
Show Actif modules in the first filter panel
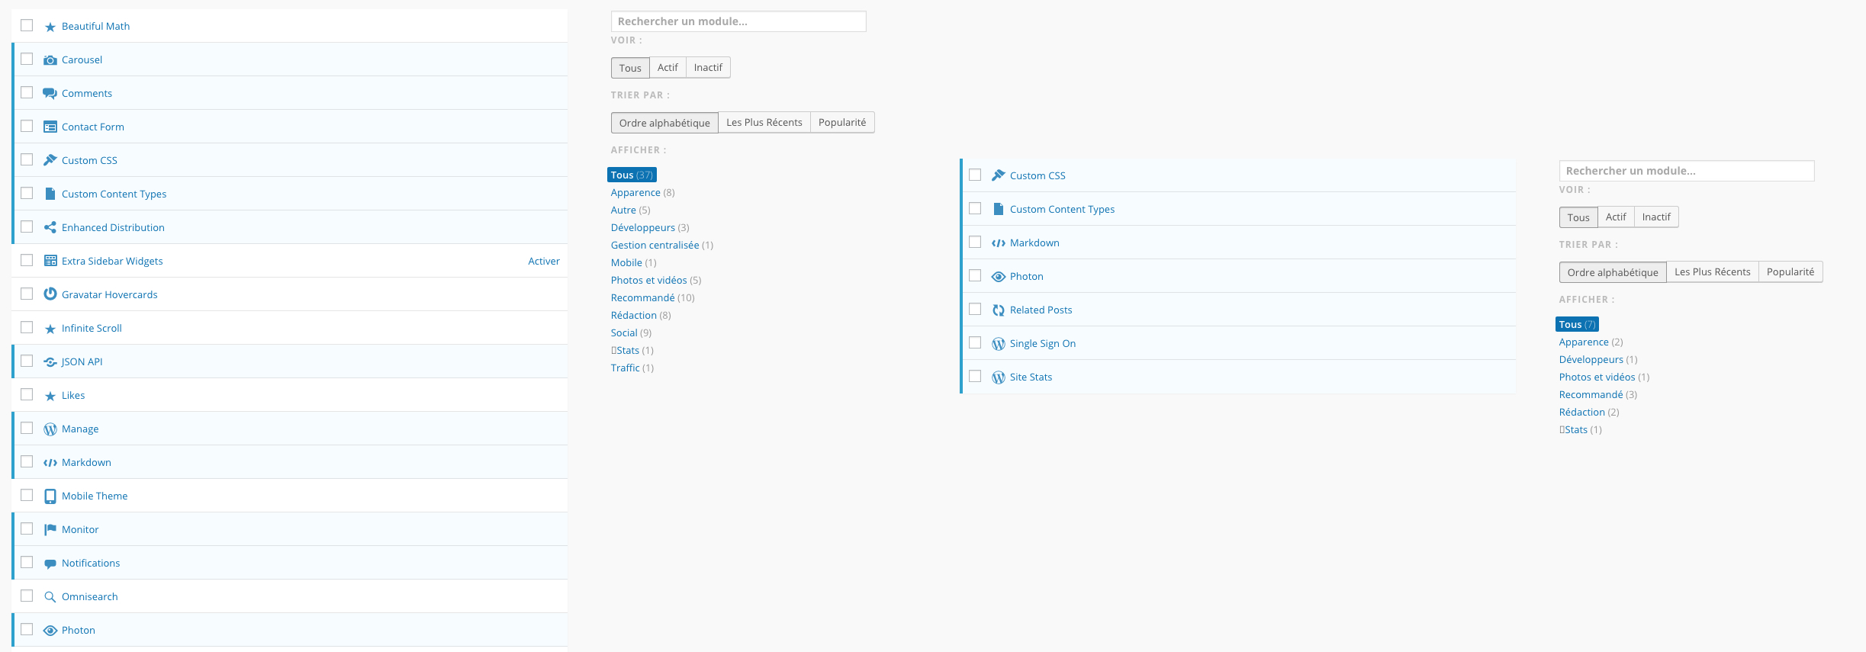point(668,68)
